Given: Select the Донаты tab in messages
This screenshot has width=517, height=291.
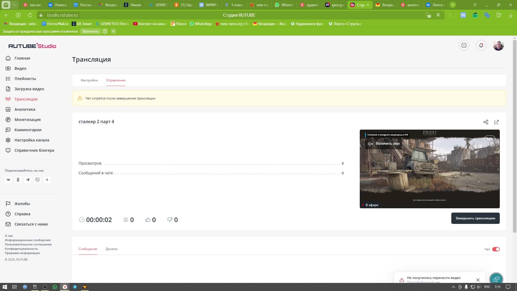Looking at the screenshot, I should click(x=112, y=249).
